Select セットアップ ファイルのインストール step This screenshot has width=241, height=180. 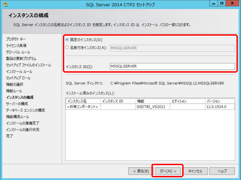point(28,65)
